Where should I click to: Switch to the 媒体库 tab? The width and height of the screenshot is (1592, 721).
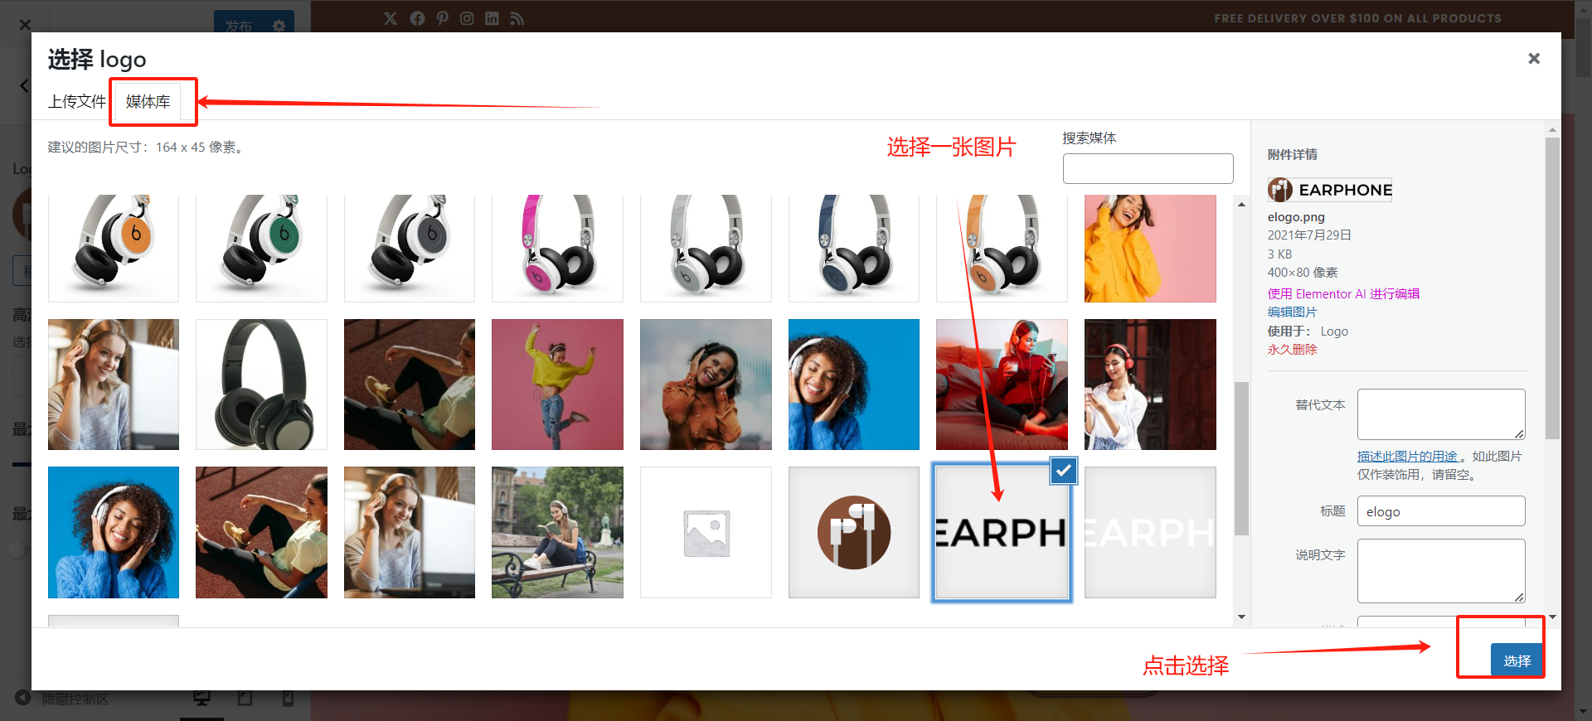coord(148,101)
